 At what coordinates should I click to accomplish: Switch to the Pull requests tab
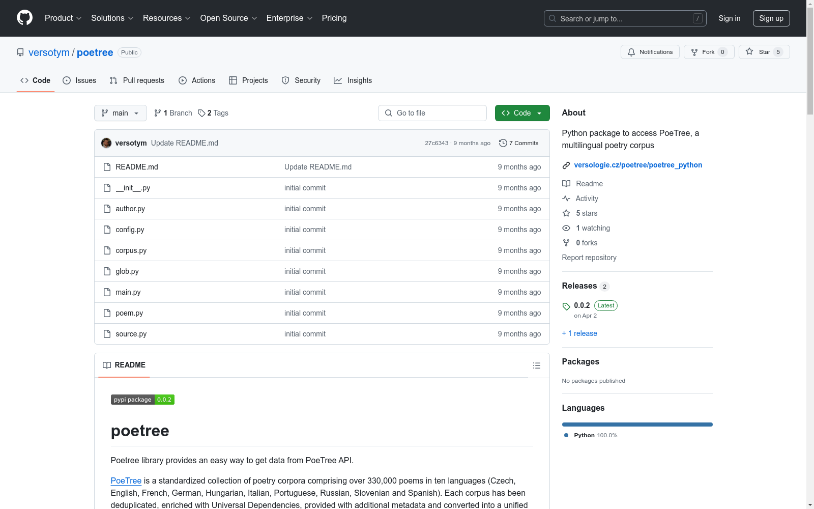pyautogui.click(x=137, y=80)
